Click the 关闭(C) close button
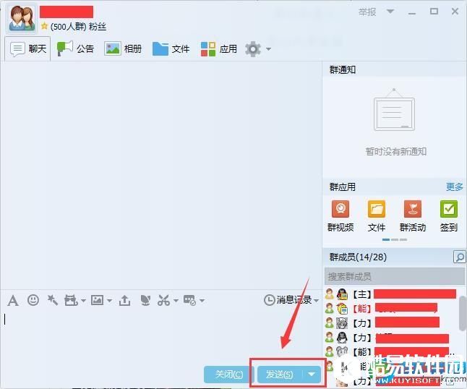 [228, 374]
